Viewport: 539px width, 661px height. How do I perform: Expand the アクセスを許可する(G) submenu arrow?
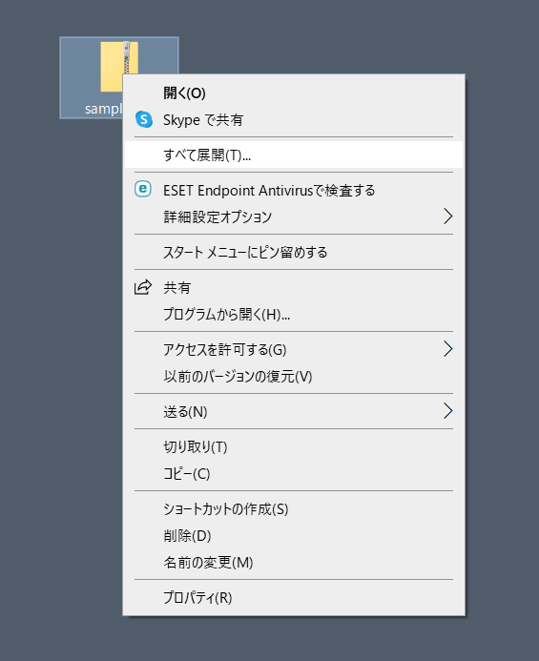click(x=448, y=349)
